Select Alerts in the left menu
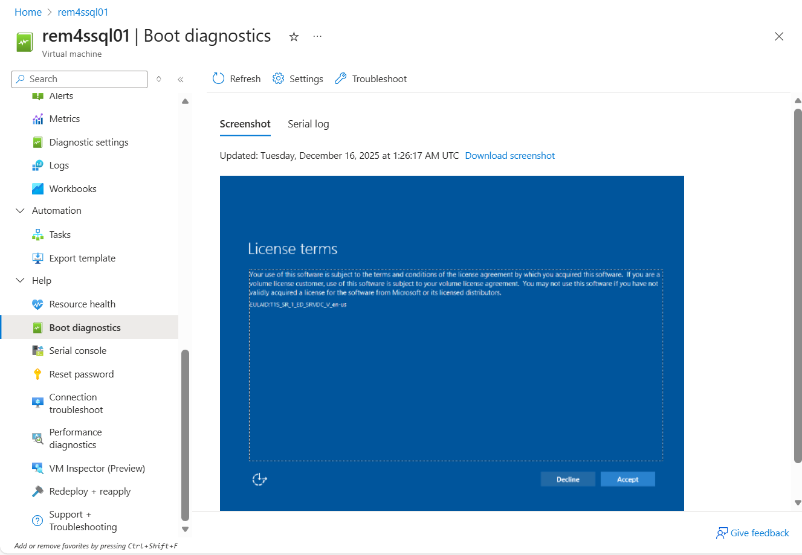 point(61,95)
